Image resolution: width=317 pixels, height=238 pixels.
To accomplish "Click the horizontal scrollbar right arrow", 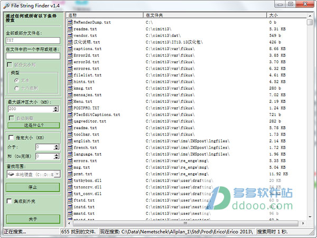I will (303, 223).
